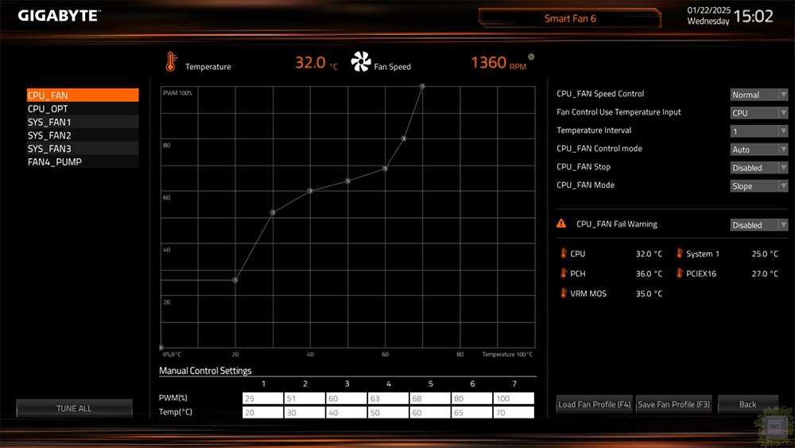Click PWM field 5 showing 68
Viewport: 795px width, 448px height.
click(430, 399)
